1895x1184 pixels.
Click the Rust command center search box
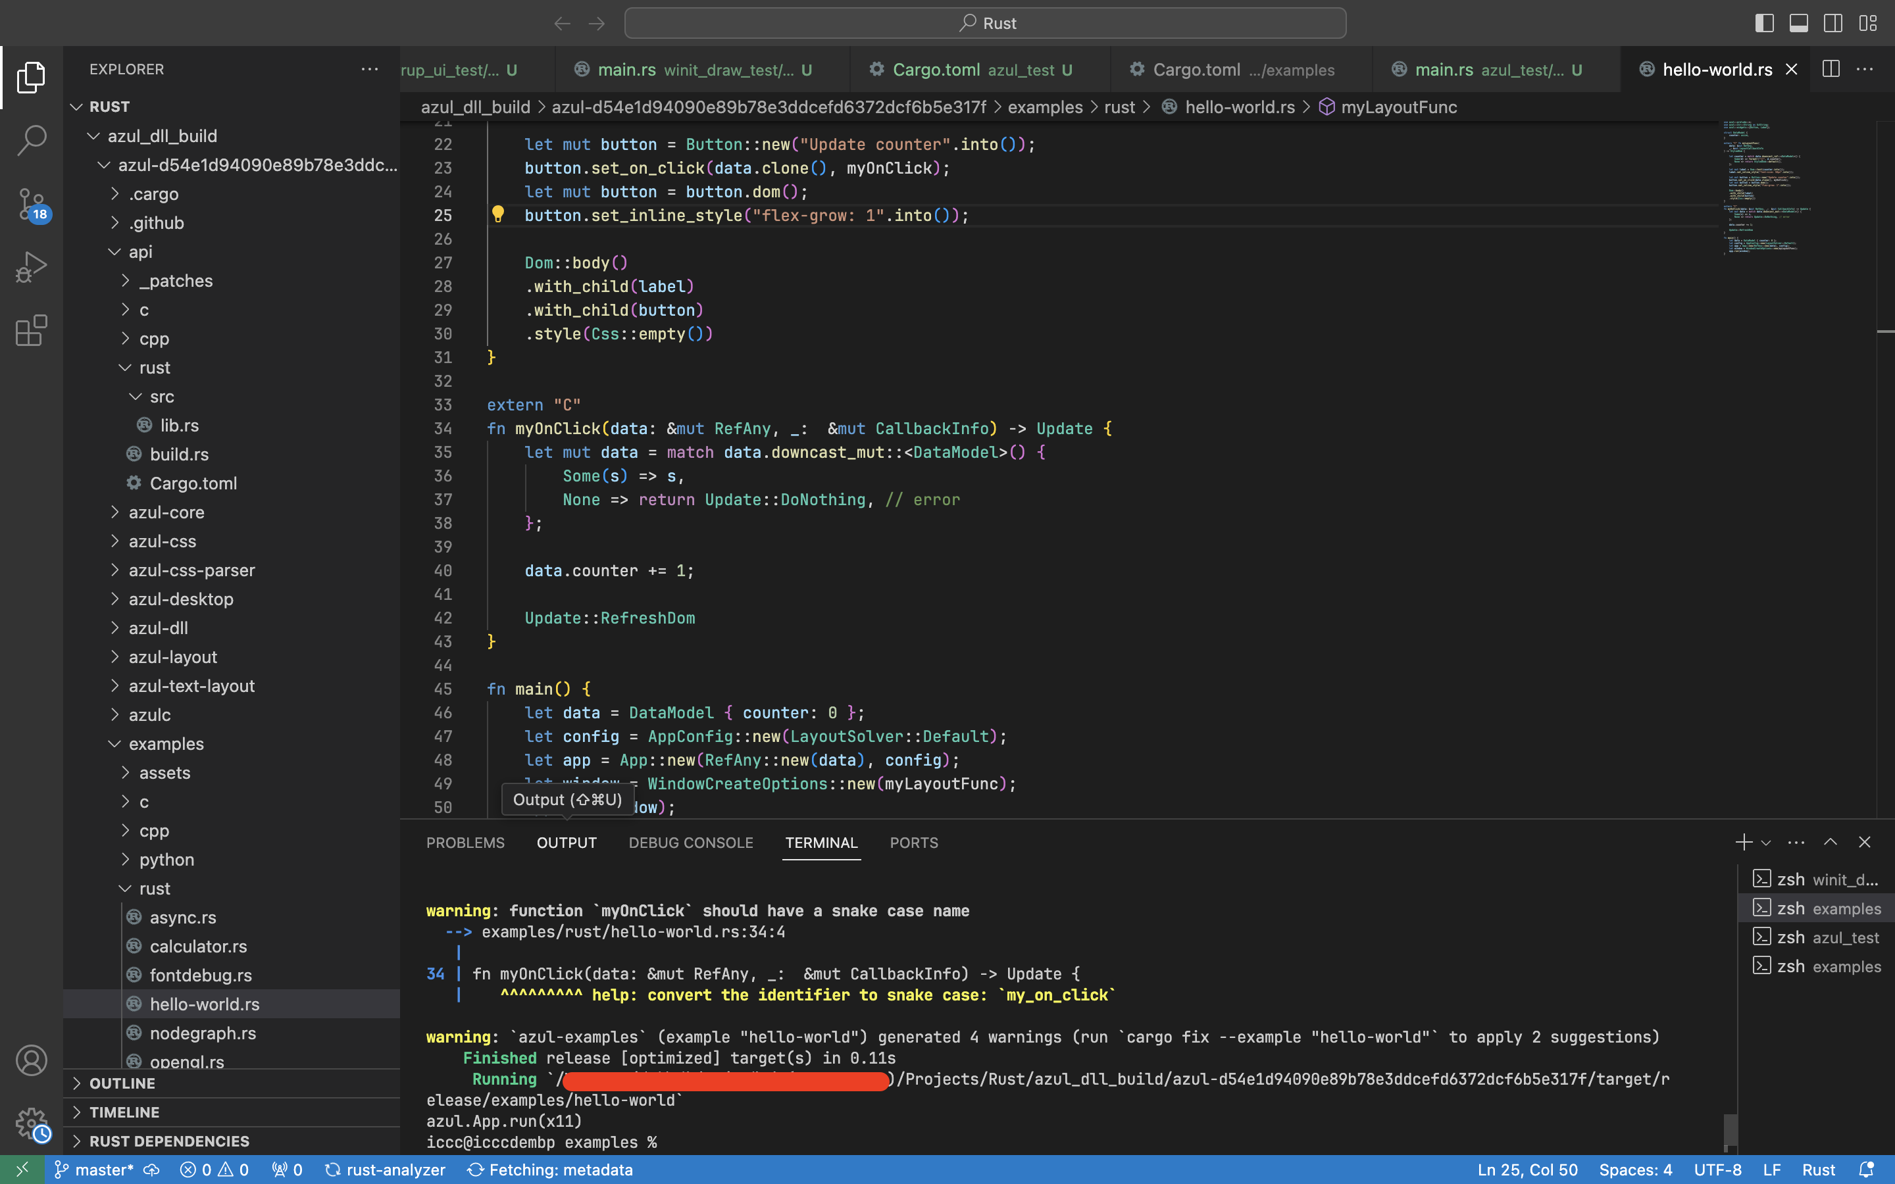point(985,23)
